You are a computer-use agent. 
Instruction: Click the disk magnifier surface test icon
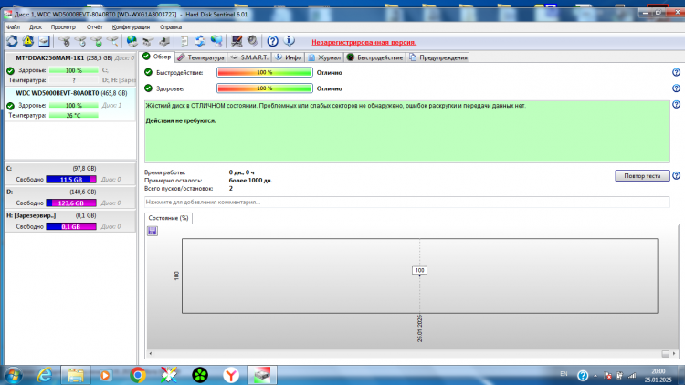pyautogui.click(x=112, y=41)
